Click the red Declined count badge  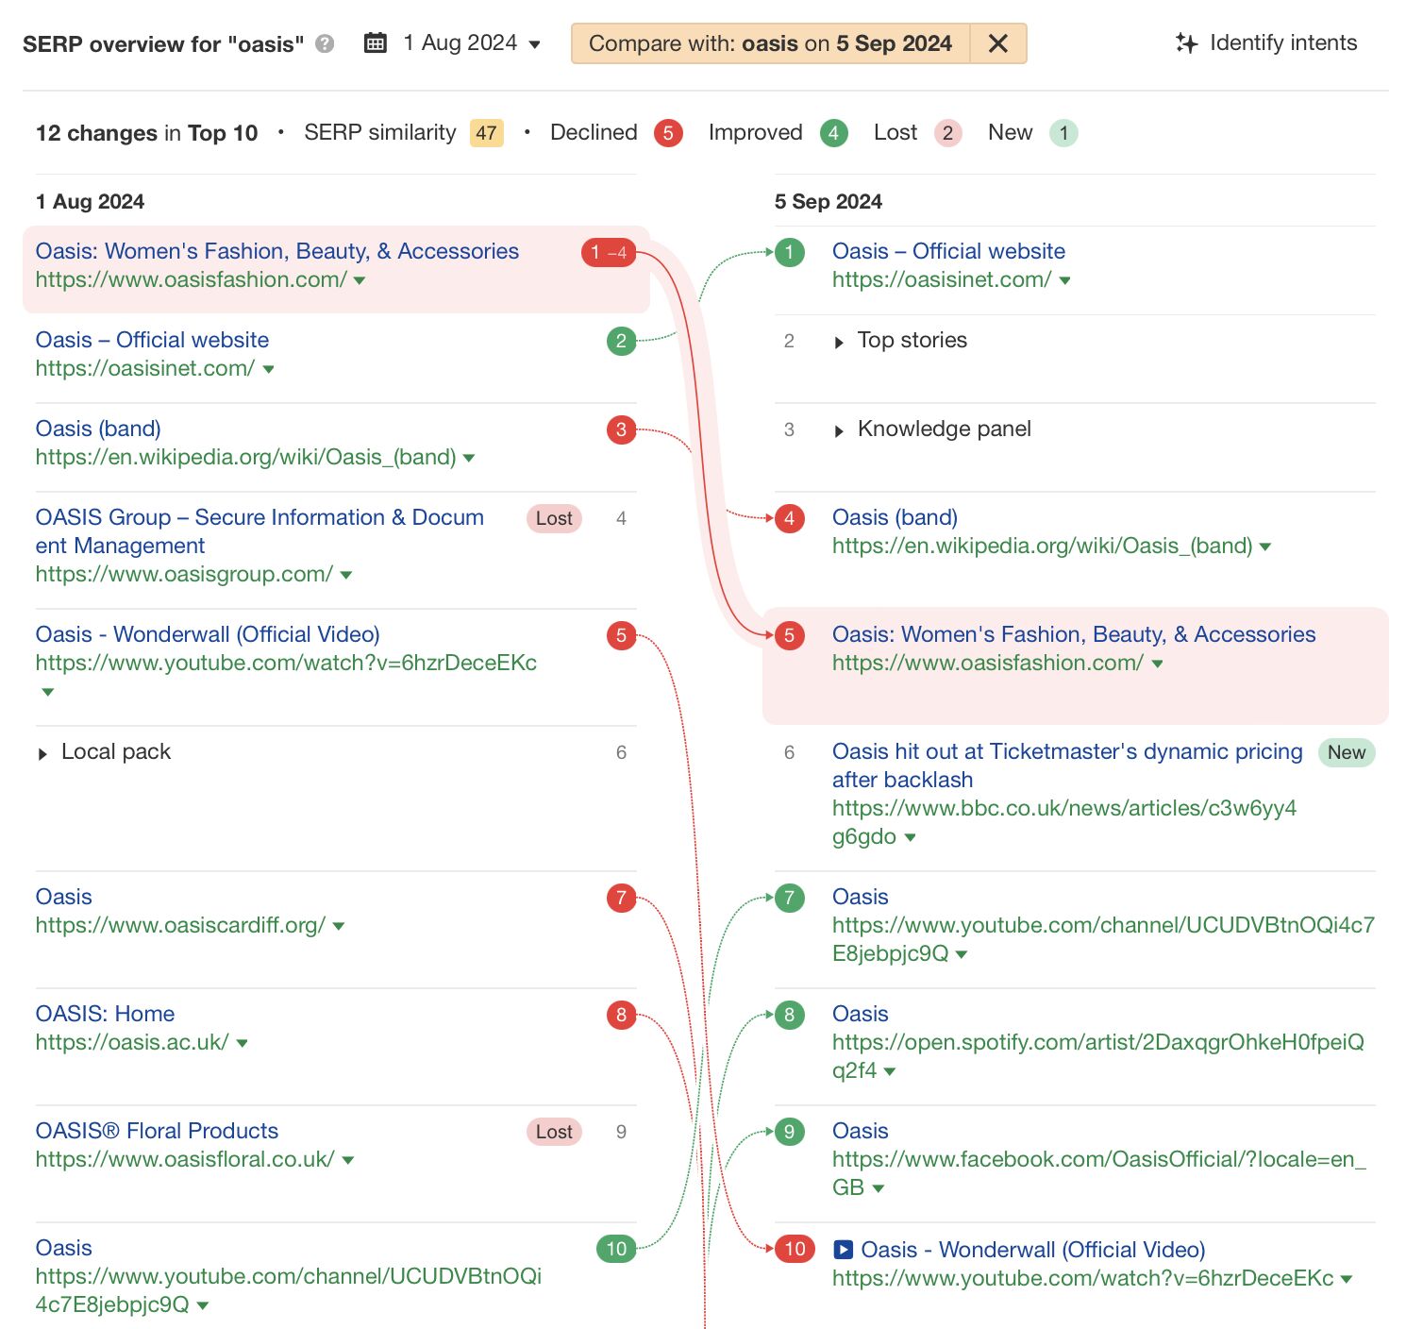(x=667, y=133)
